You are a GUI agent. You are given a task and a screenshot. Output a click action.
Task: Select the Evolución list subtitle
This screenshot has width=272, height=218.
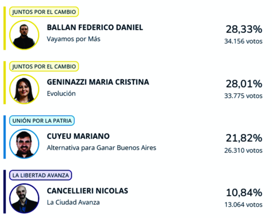pyautogui.click(x=61, y=93)
